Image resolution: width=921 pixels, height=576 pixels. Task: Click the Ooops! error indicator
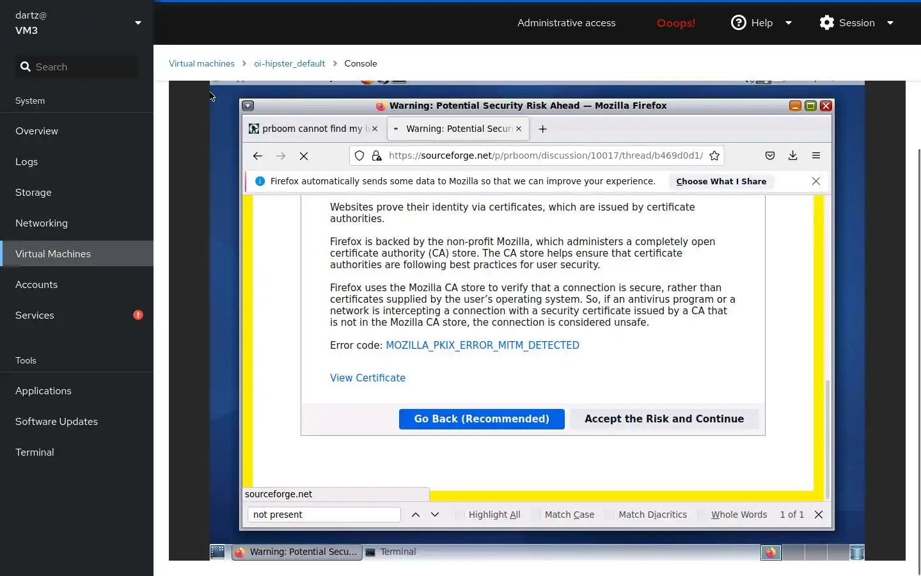point(676,22)
